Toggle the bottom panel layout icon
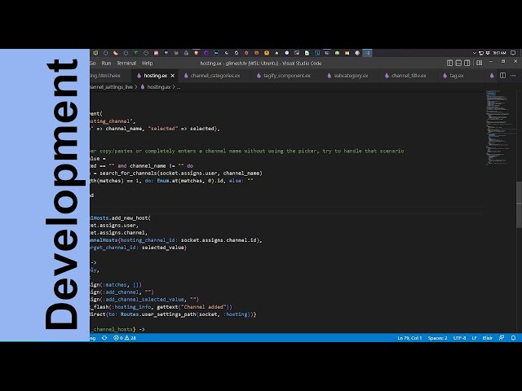The image size is (522, 391). pos(458,63)
